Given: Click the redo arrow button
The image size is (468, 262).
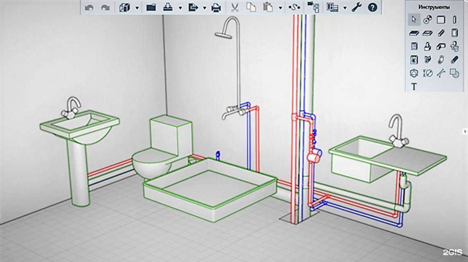Looking at the screenshot, I should 105,7.
